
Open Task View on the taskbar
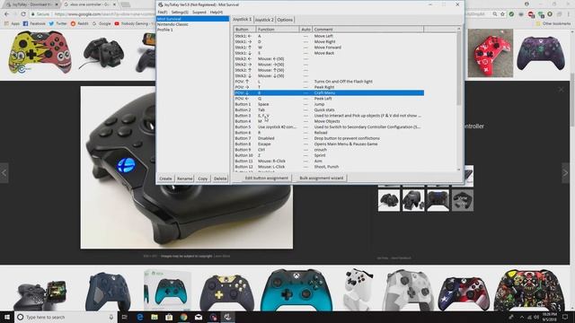(x=125, y=317)
